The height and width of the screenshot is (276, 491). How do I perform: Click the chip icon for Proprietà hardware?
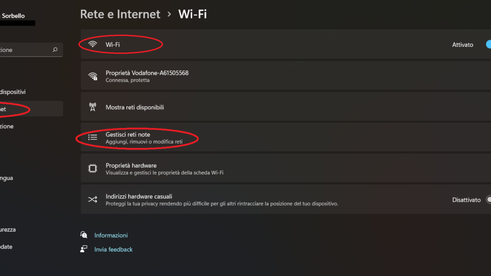coord(93,169)
